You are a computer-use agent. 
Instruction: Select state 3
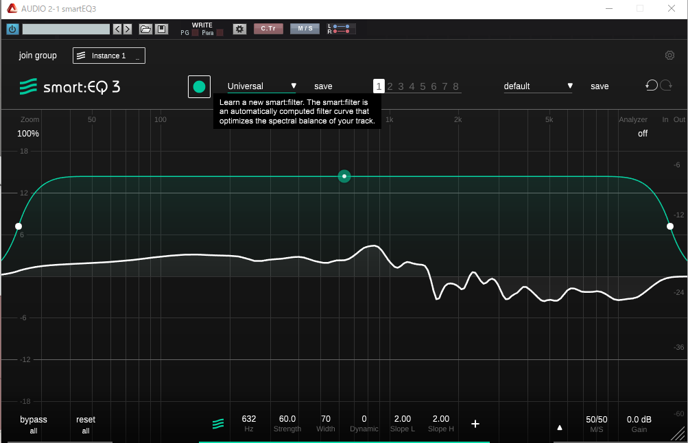click(x=401, y=86)
